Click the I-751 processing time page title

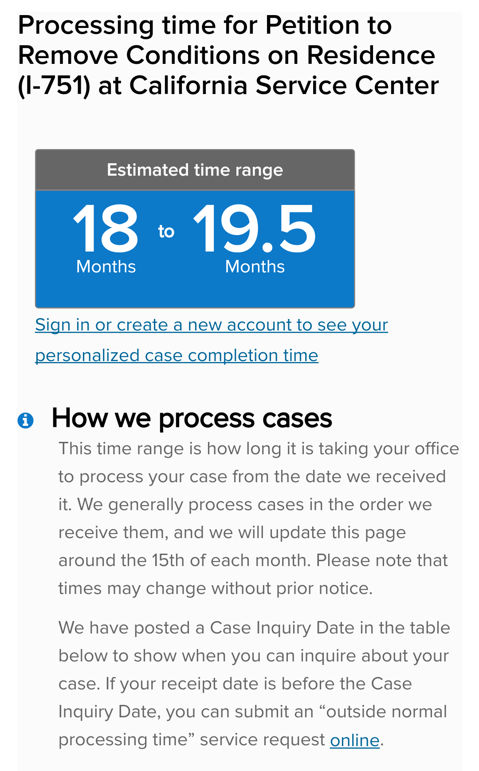pyautogui.click(x=228, y=55)
